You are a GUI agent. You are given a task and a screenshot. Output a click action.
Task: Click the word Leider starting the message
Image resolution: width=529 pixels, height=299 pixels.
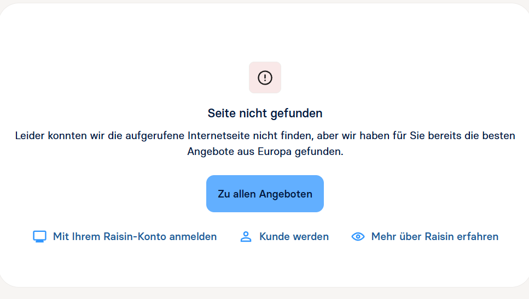coord(30,135)
